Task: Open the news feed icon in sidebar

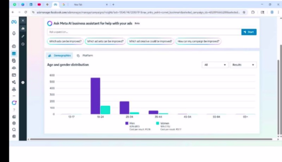Action: [14, 117]
